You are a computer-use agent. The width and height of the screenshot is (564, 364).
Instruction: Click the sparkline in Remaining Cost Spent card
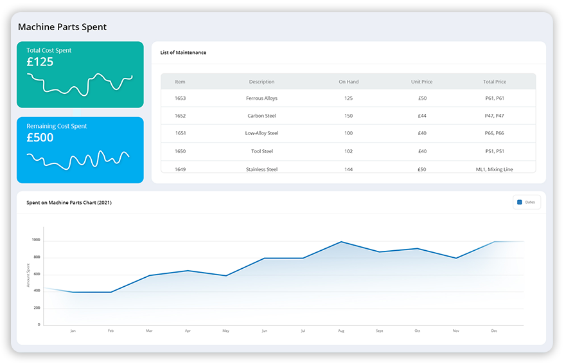tap(78, 159)
